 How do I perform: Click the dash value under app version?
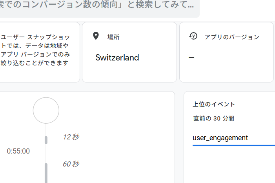pos(191,58)
